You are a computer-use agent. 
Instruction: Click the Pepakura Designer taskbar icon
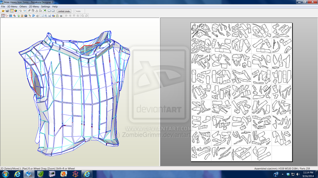[x=29, y=174]
